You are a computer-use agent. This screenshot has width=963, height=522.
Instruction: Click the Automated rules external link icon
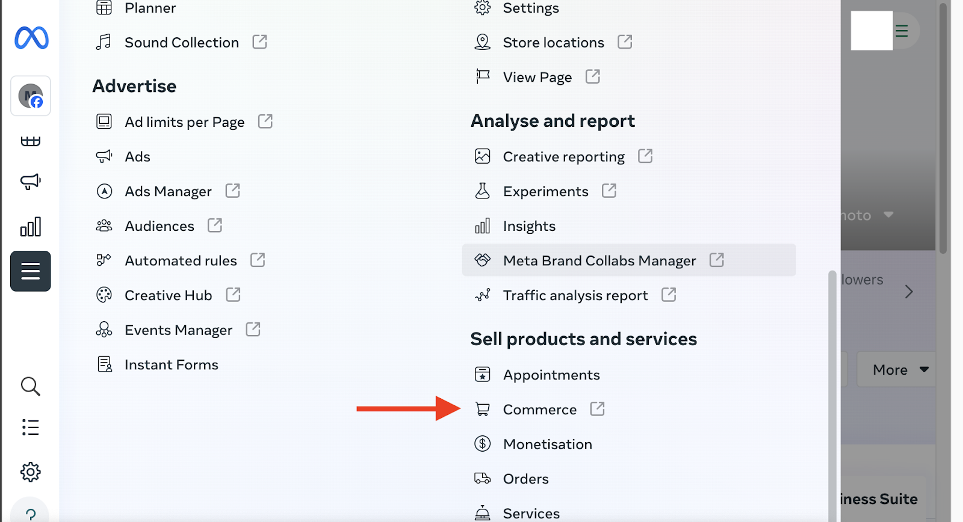pos(258,260)
